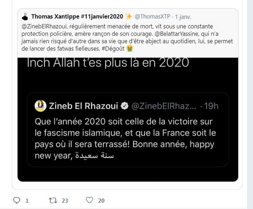Click the Thomas Xantippe #11janvier2020 display name
253x209 pixels.
tap(77, 16)
